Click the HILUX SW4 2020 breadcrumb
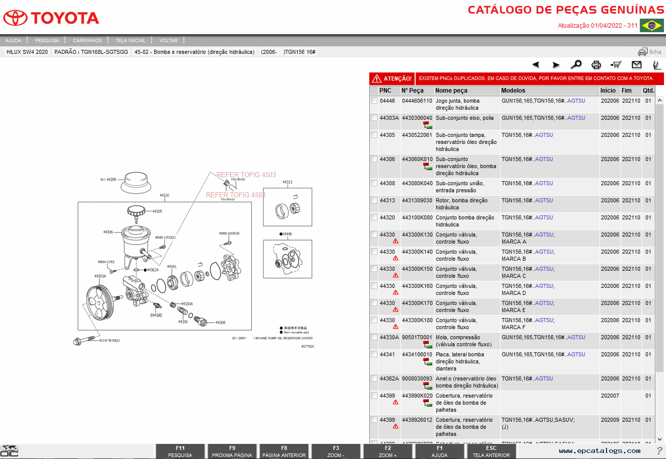Screen dimensions: 666x459 coord(27,52)
